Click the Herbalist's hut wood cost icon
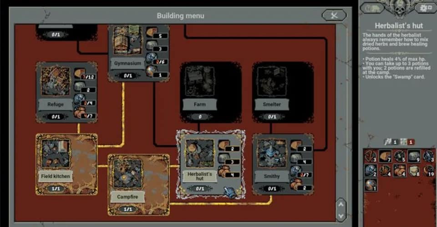437x227 pixels. coord(224,145)
